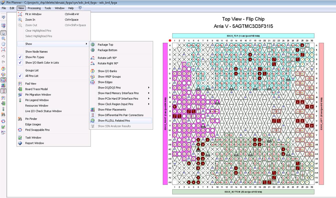336x198 pixels.
Task: Click the swappable pins icon in left toolbar
Action: pos(3,121)
